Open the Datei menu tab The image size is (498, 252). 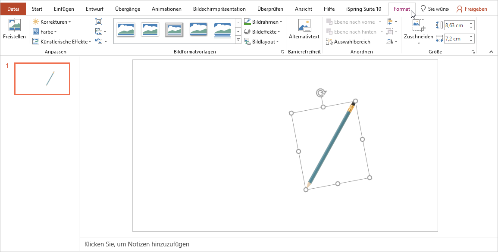coord(13,9)
